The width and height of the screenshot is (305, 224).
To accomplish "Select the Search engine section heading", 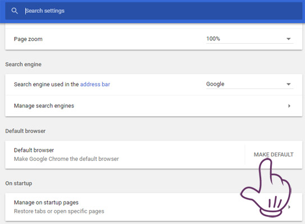I will tap(24, 64).
